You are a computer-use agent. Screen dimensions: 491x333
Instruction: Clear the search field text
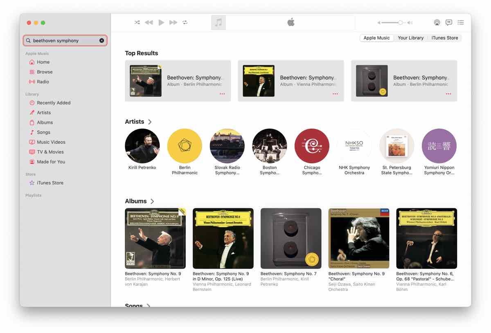coord(101,40)
